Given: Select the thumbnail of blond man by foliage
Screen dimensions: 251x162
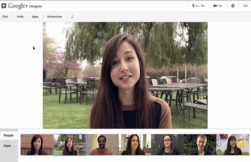Looking at the screenshot, I should tap(200, 145).
